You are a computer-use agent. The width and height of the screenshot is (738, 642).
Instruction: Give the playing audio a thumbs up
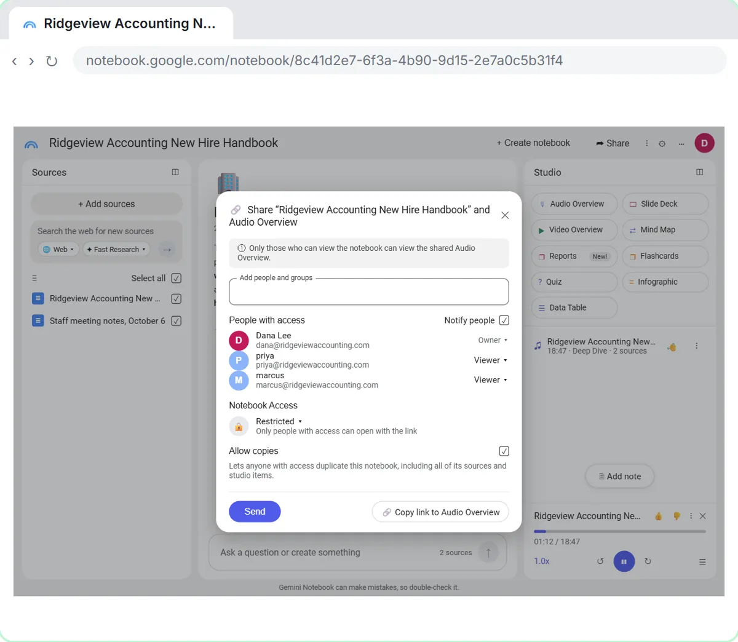(x=658, y=517)
